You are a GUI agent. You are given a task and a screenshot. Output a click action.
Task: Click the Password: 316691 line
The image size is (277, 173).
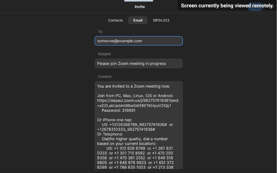click(119, 110)
